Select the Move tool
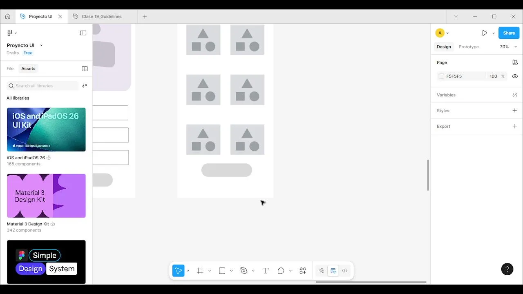This screenshot has height=294, width=523. click(x=178, y=271)
